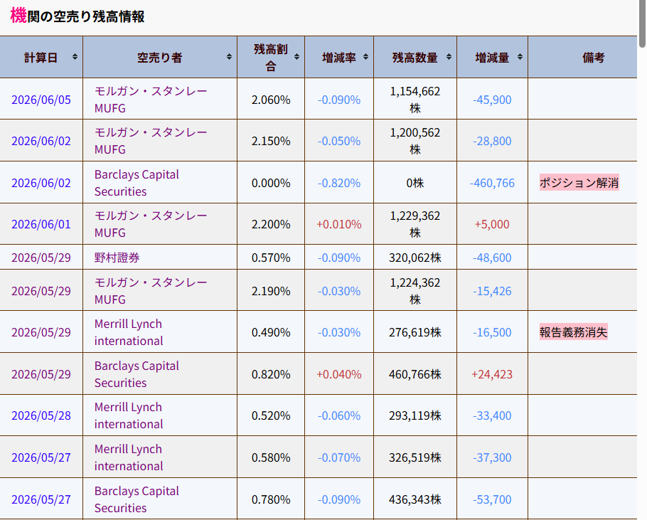This screenshot has height=520, width=647.
Task: Open モルガン・スタンレーMUFG link with 2.060% ratio
Action: point(151,100)
